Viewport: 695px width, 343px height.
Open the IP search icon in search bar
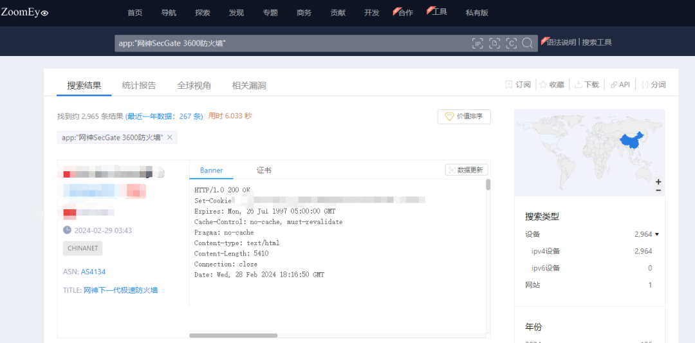tap(477, 43)
